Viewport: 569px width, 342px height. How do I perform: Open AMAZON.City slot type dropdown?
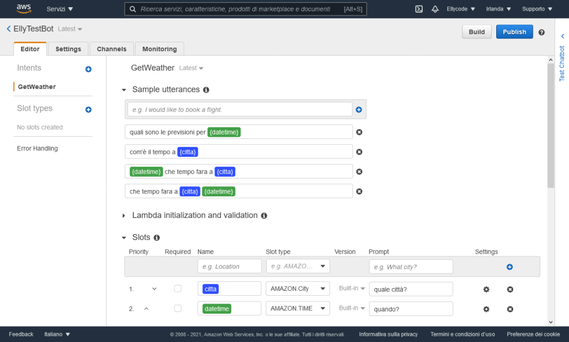pos(298,289)
